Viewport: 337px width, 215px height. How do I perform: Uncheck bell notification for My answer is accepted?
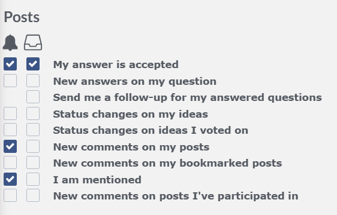[x=10, y=64]
